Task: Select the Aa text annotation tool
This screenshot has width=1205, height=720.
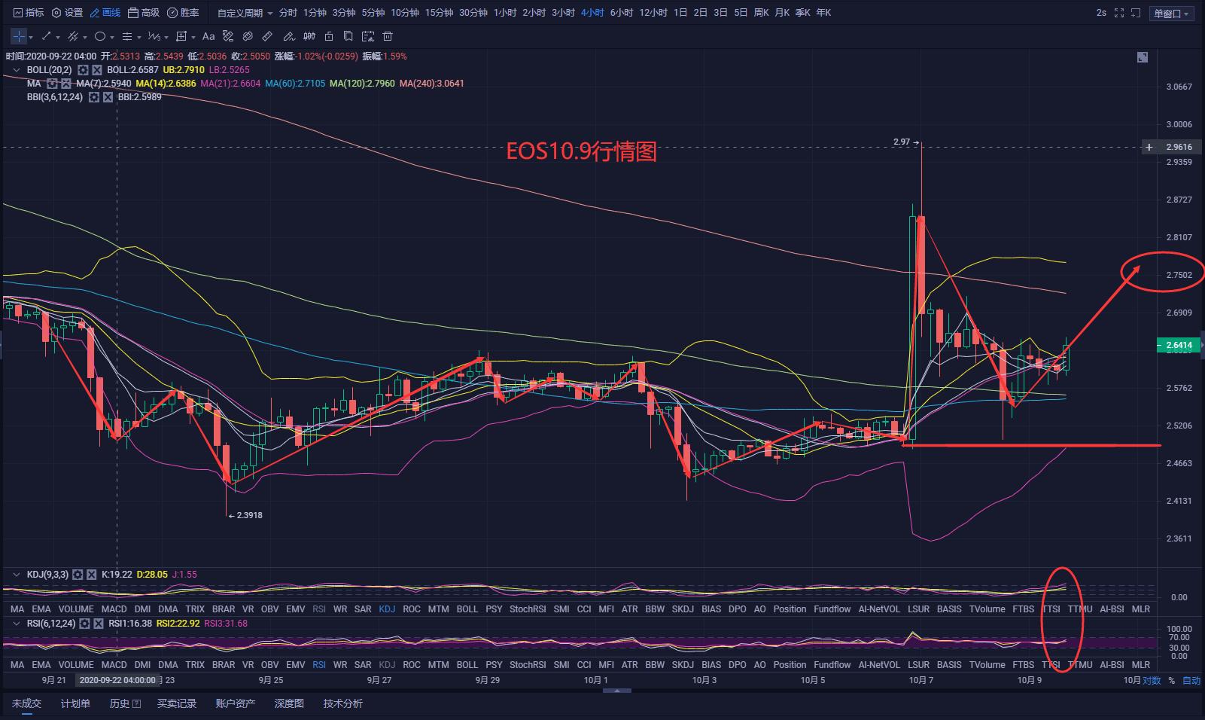Action: coord(208,36)
